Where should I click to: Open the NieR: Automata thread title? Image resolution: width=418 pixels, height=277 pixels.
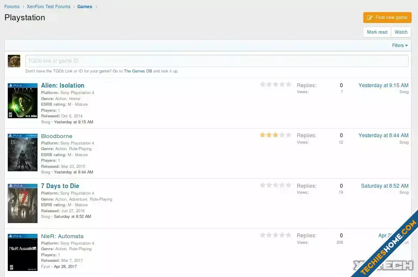(x=62, y=236)
